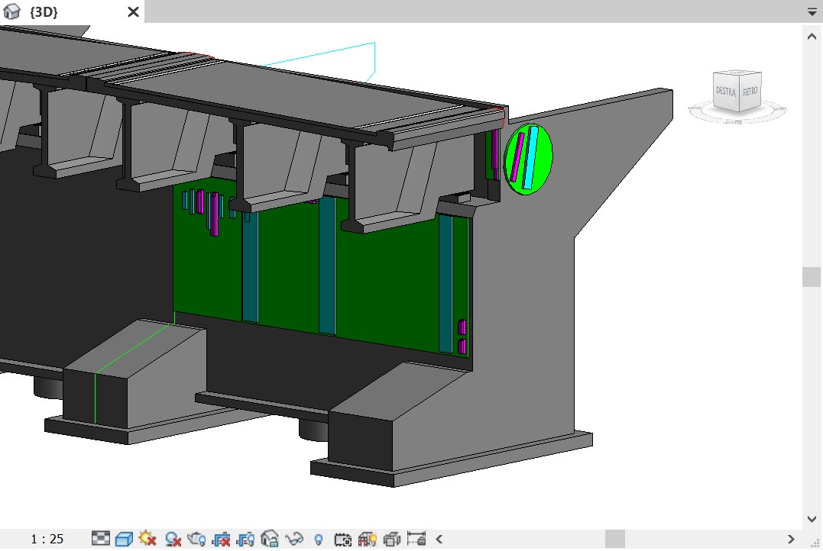
Task: Expand the view tabs list dropdown arrow
Action: [x=812, y=12]
